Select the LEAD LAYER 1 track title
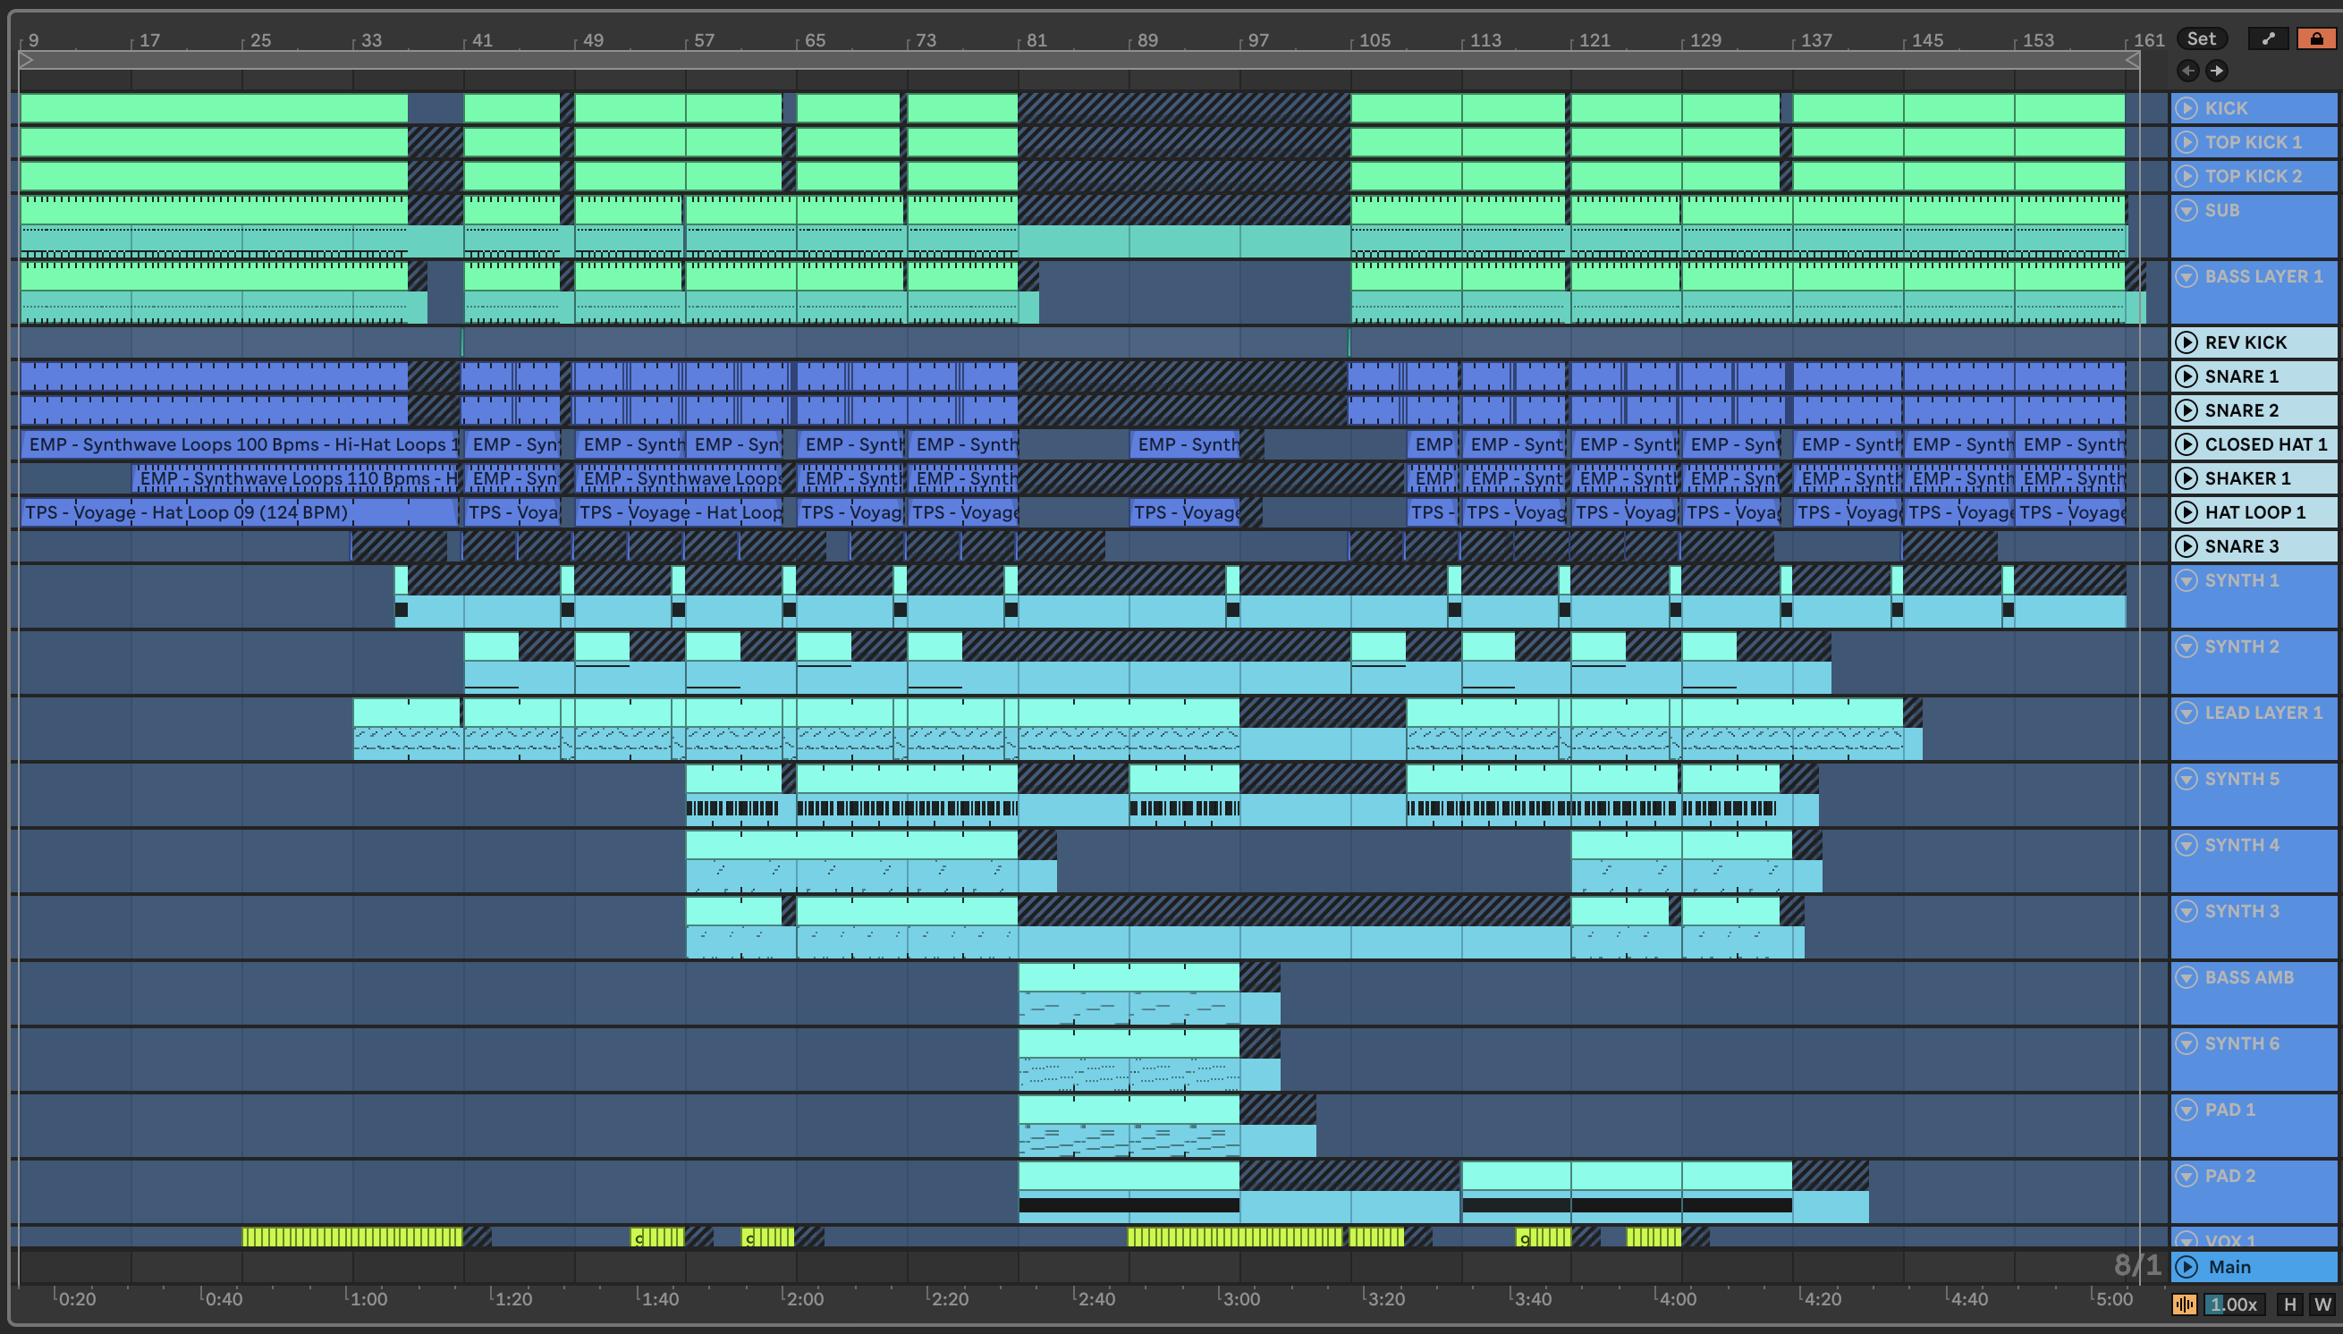 2263,713
